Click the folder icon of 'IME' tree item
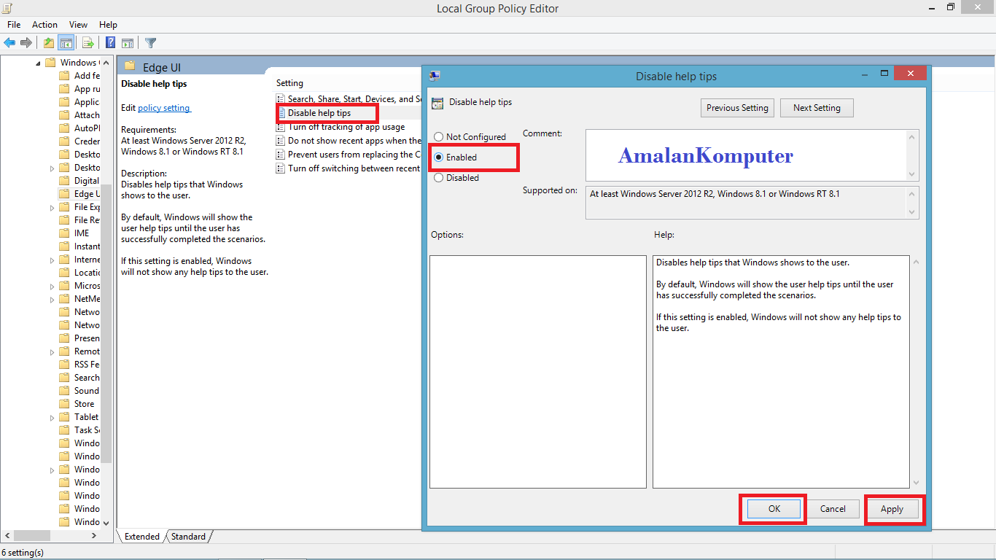This screenshot has height=560, width=996. (64, 233)
